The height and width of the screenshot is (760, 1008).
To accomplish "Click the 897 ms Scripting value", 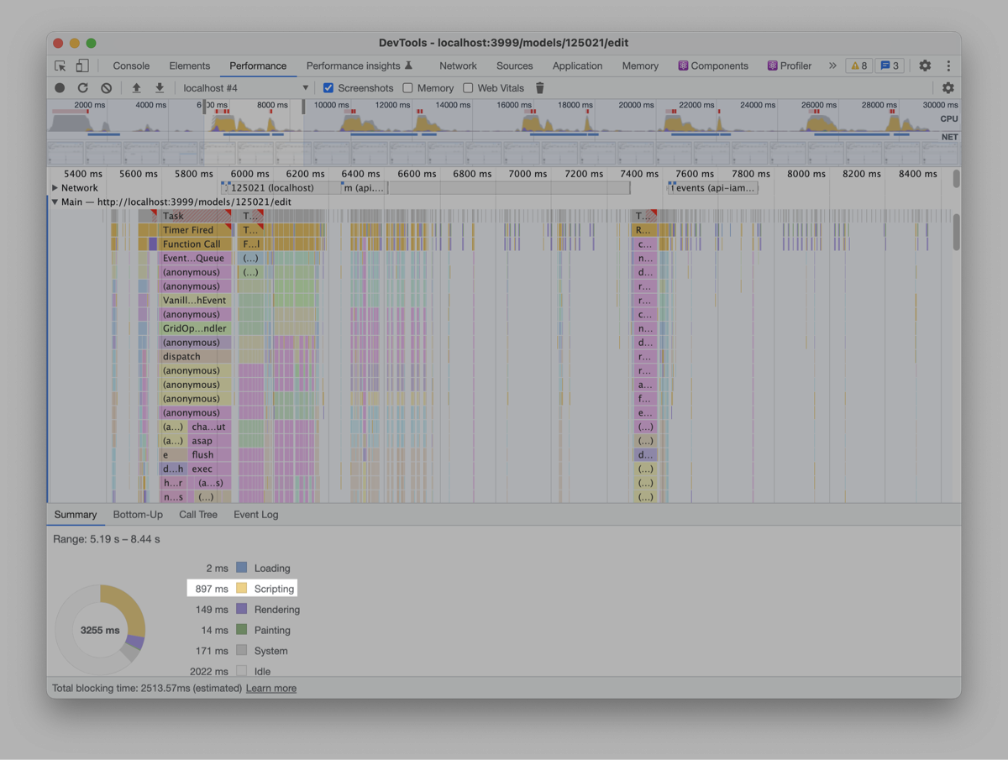I will 212,589.
